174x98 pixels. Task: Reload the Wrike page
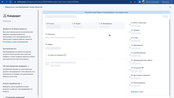(10, 2)
